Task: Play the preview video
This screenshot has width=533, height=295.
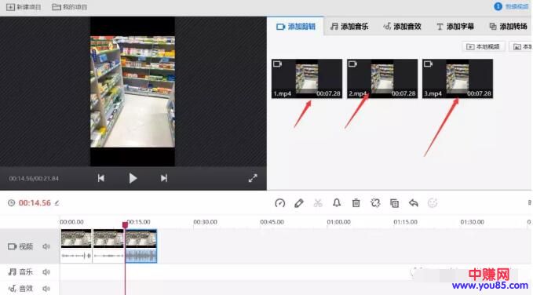Action: (x=133, y=178)
